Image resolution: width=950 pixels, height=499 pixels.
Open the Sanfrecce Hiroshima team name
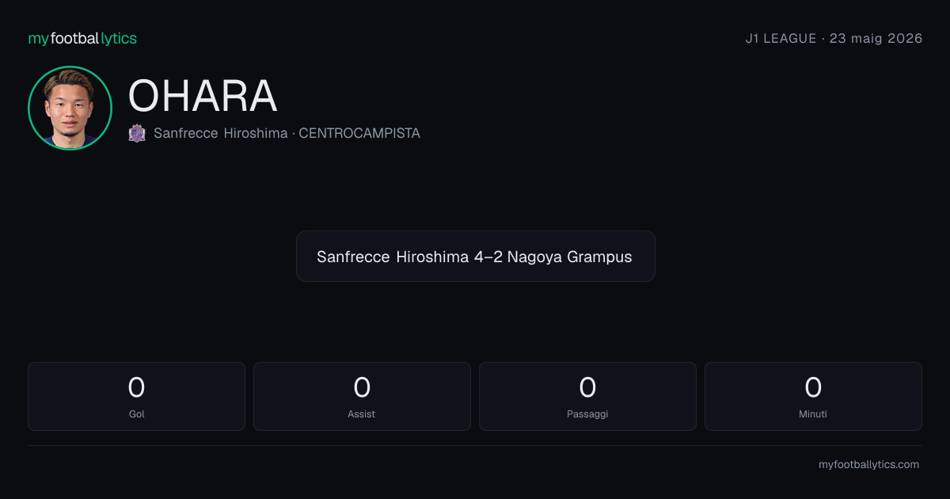coord(221,133)
